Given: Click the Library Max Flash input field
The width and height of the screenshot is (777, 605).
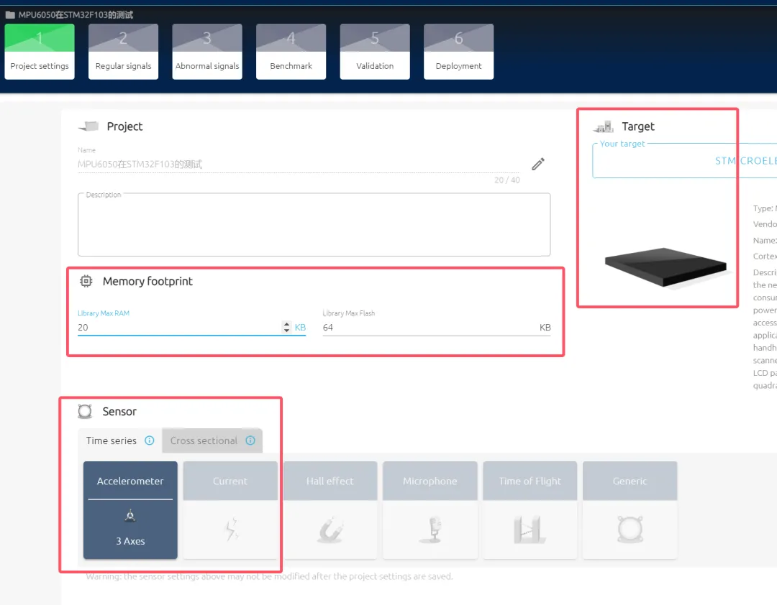Looking at the screenshot, I should point(428,328).
